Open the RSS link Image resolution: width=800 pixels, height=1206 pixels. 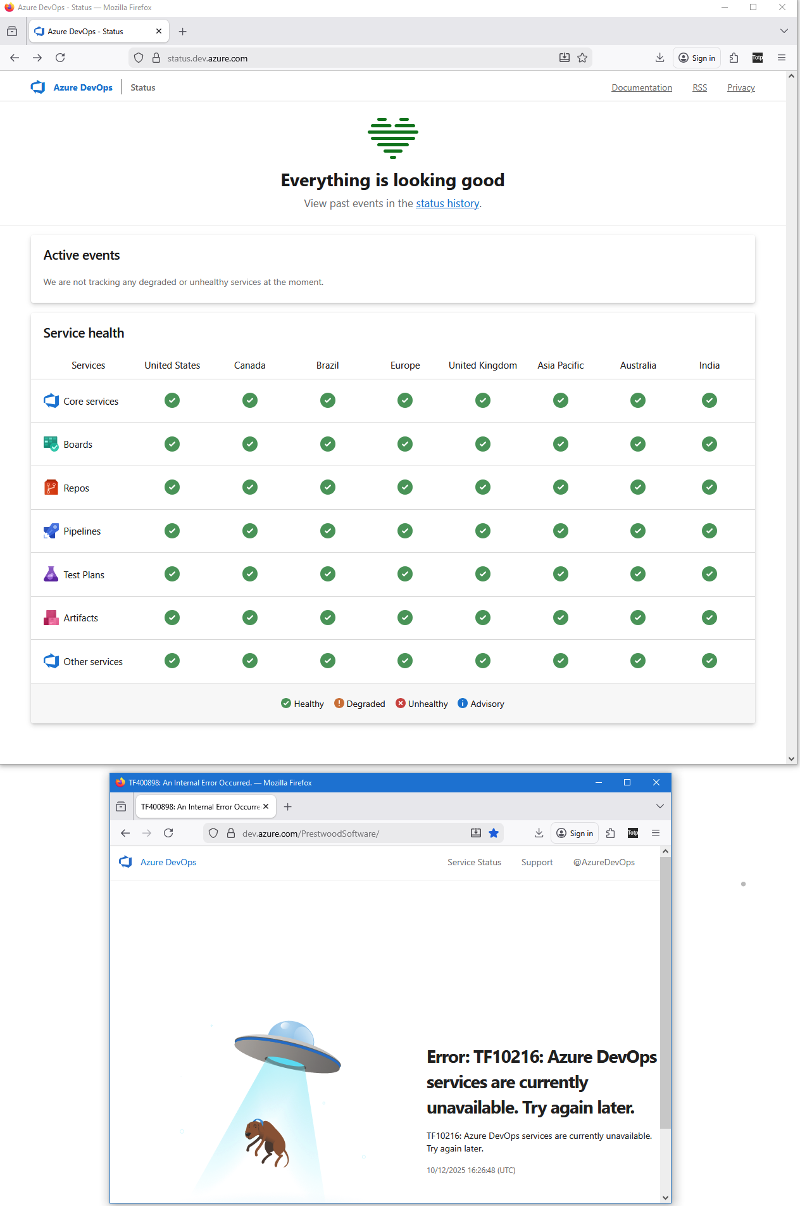700,87
